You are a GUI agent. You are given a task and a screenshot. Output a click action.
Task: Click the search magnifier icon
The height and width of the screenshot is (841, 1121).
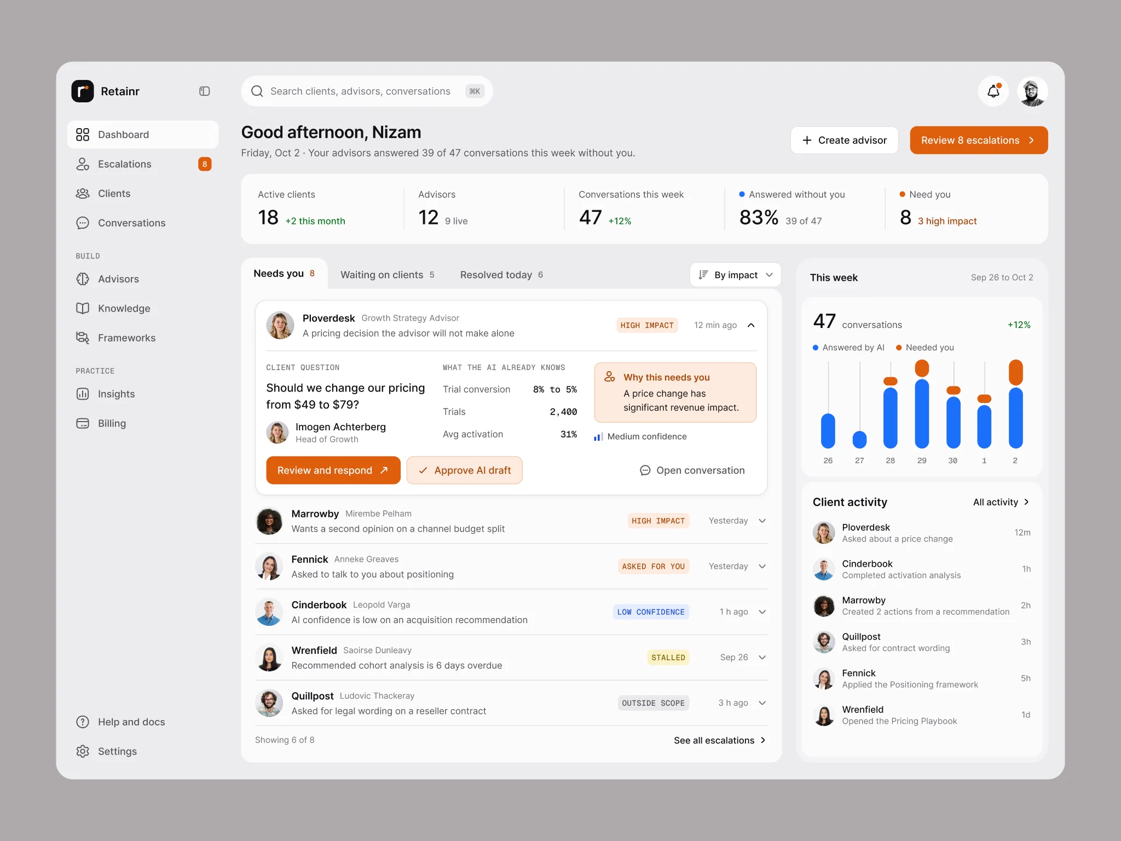click(x=257, y=91)
